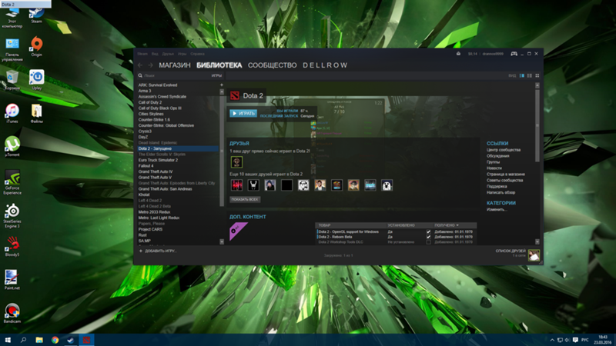616x346 pixels.
Task: Switch to grid view layout icon
Action: click(x=537, y=75)
